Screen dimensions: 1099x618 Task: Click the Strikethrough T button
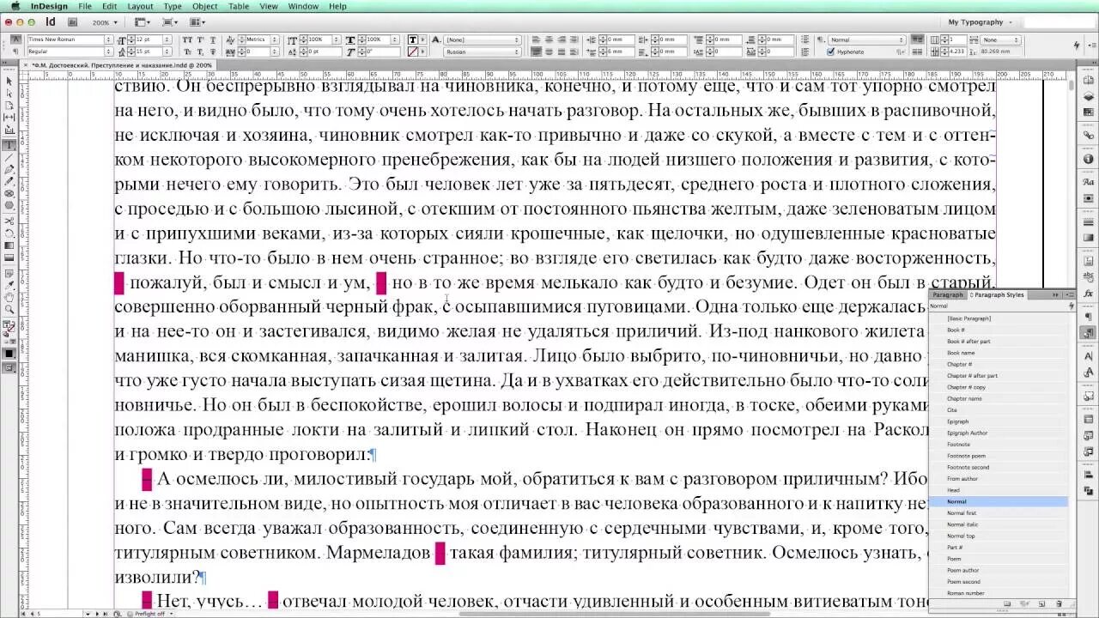click(x=212, y=51)
